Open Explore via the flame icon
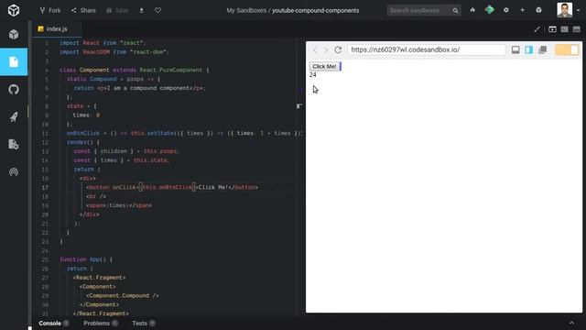 [x=472, y=10]
